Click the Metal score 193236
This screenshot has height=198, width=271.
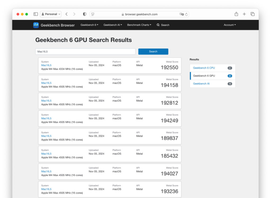coord(169,191)
